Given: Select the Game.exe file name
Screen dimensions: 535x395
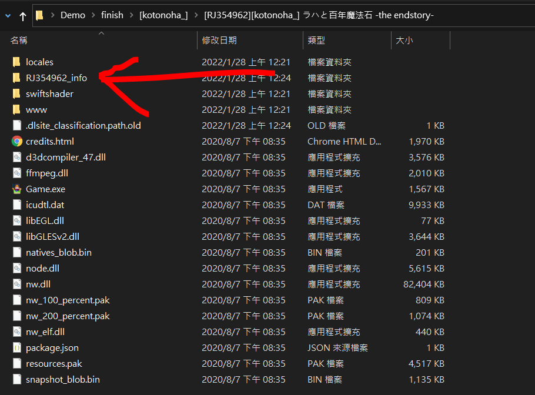Looking at the screenshot, I should (x=45, y=189).
